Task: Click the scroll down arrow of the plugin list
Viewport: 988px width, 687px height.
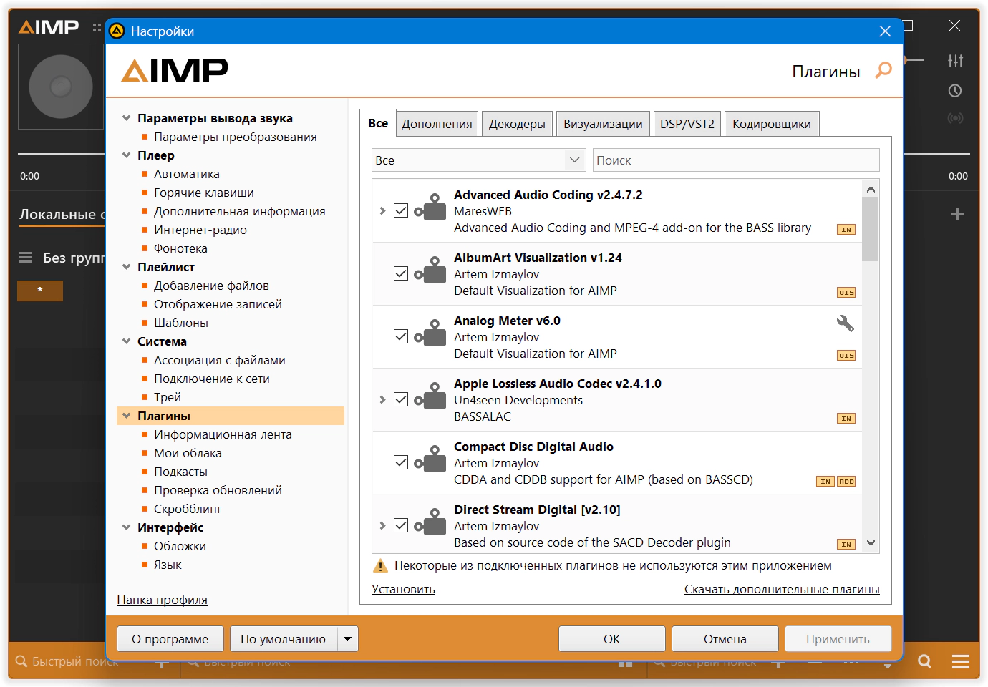Action: click(x=871, y=543)
